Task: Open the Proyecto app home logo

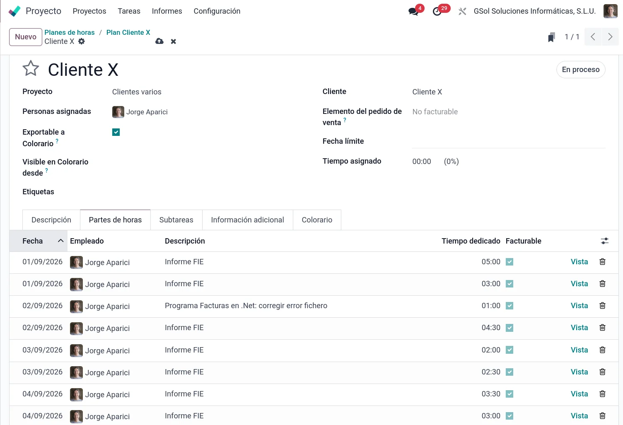Action: (x=14, y=11)
